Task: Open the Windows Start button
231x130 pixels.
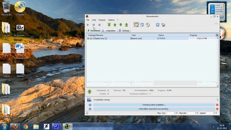Action: (x=4, y=127)
